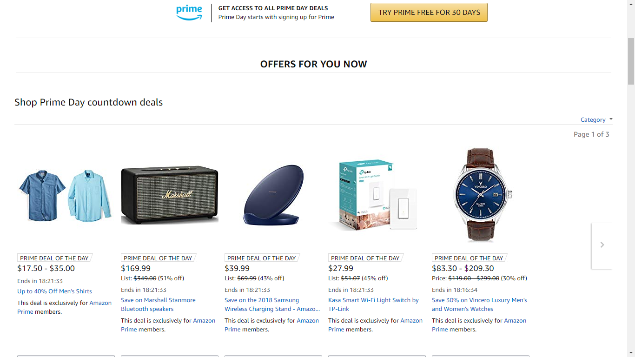
Task: Click the Marshall speaker product image
Action: 169,195
